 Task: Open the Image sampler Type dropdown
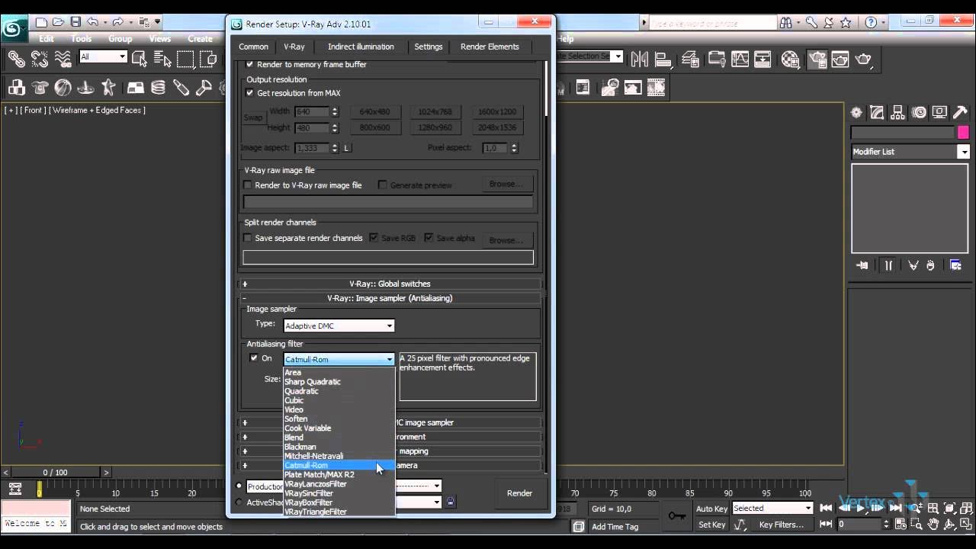click(x=339, y=326)
